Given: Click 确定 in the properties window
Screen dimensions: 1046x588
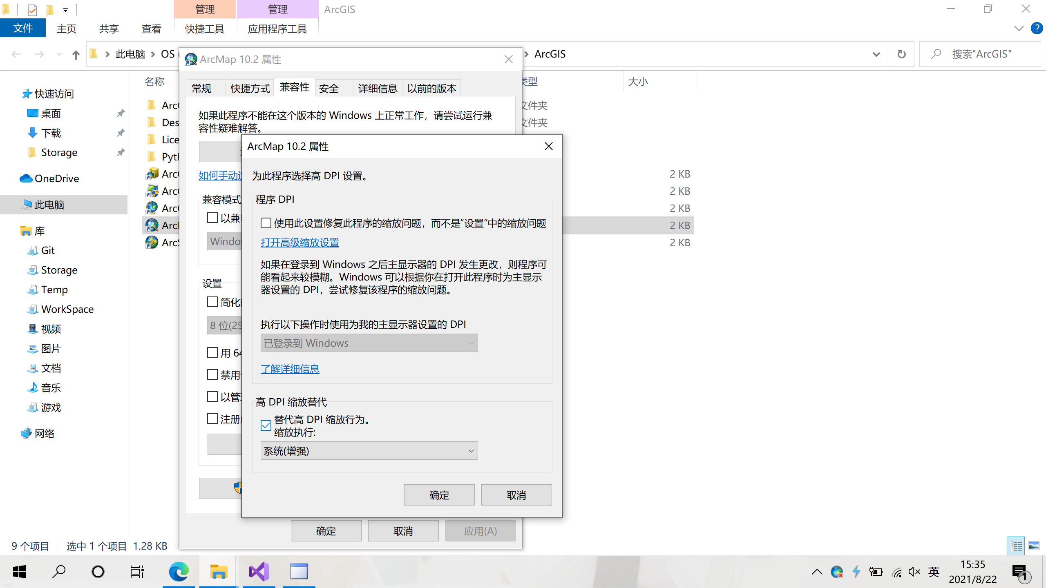Looking at the screenshot, I should coord(326,531).
